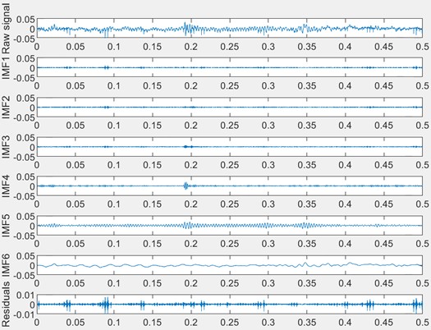The image size is (431, 330).
Task: Click the 0.05 upper y-tick of IMF5
Action: 25,217
